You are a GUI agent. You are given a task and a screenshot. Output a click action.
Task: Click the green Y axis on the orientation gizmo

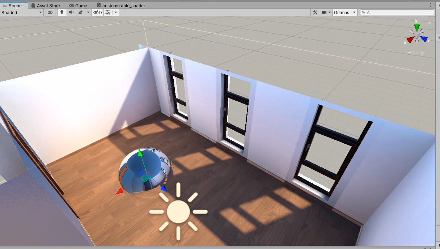click(417, 26)
